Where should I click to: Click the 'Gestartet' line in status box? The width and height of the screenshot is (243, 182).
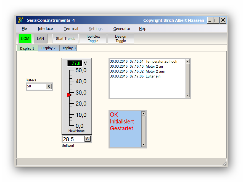pos(121,128)
